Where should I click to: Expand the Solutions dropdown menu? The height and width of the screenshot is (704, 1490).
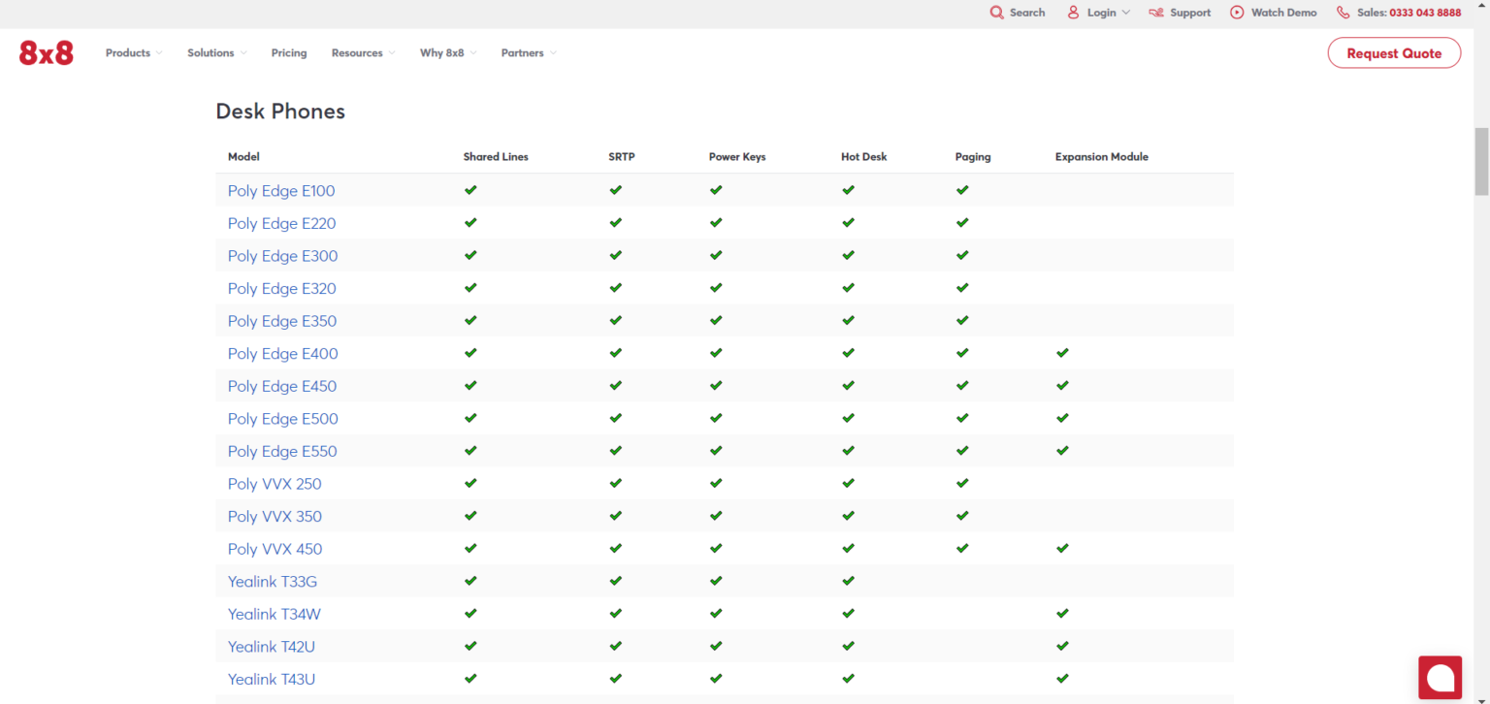pyautogui.click(x=217, y=53)
